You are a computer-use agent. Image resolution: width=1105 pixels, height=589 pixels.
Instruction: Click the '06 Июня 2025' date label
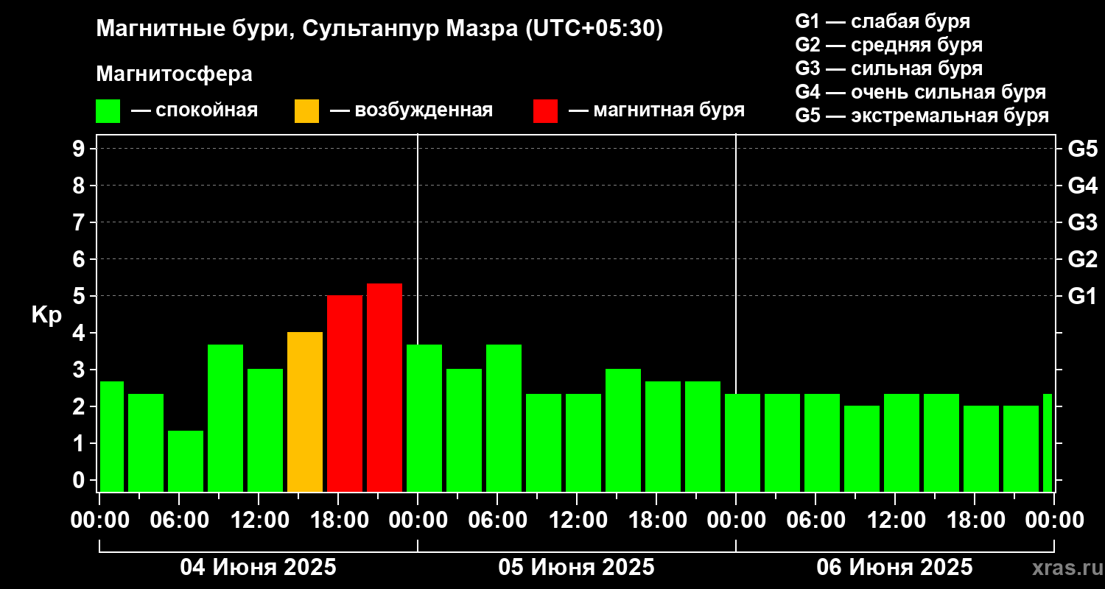tap(895, 568)
